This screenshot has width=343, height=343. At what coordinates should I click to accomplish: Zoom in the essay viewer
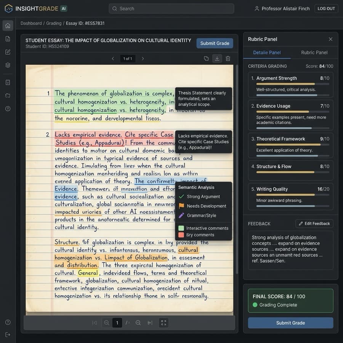click(138, 323)
